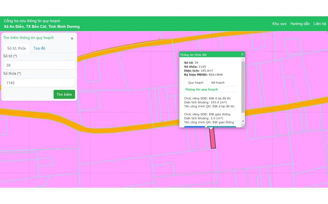Click the Số tờ input field

39,65
